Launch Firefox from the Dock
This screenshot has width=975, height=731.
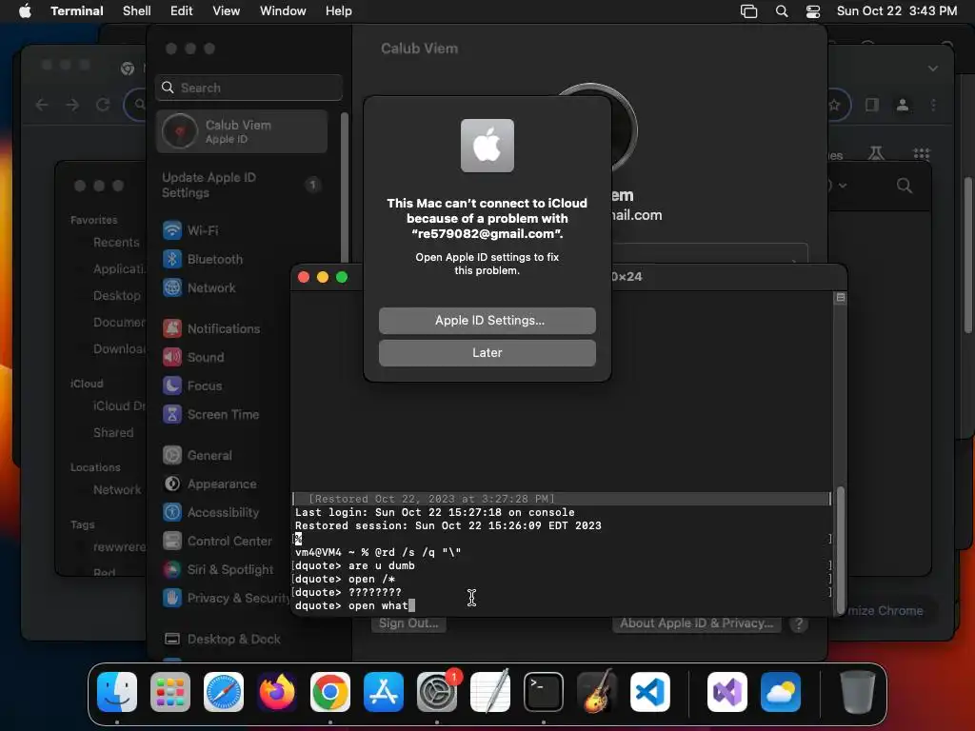(277, 692)
